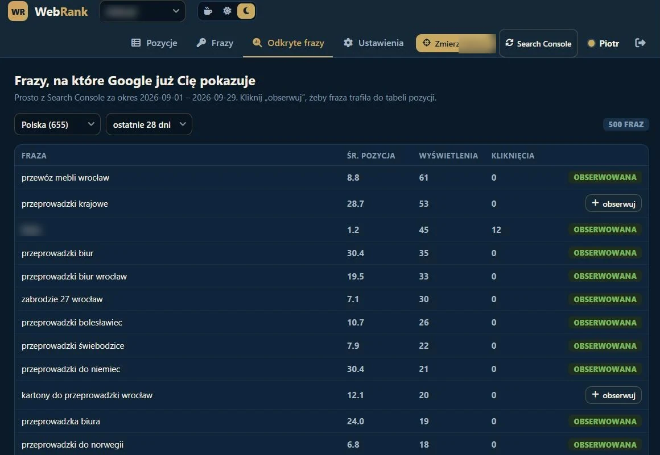Open the Frazy tab
Viewport: 660px width, 455px height.
click(x=214, y=43)
